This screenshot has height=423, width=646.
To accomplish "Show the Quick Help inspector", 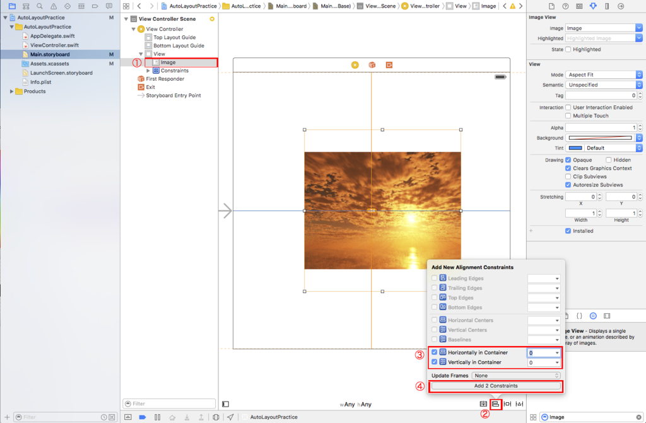I will coord(565,6).
